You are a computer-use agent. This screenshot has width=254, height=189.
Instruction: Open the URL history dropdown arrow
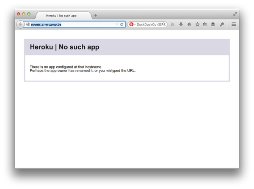point(117,25)
